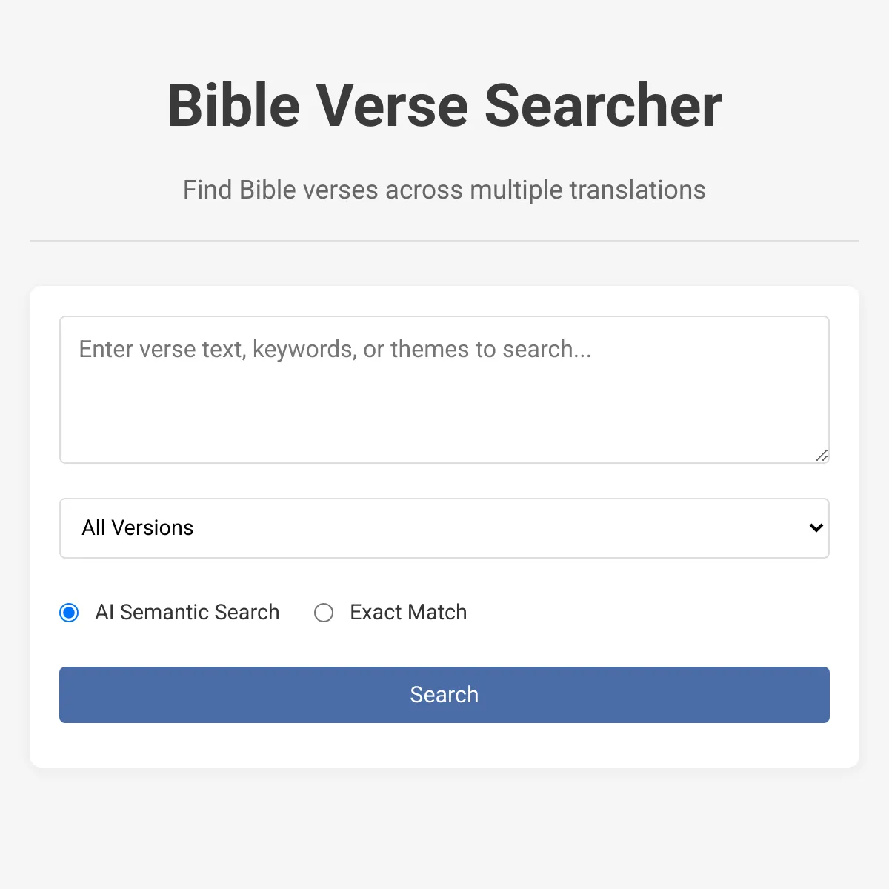Click the textarea resize handle corner
889x889 pixels.
(x=822, y=456)
